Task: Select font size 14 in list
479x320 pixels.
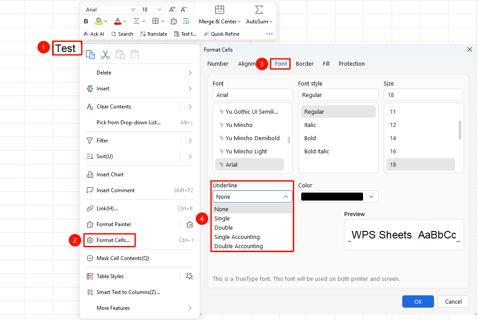Action: (x=421, y=138)
